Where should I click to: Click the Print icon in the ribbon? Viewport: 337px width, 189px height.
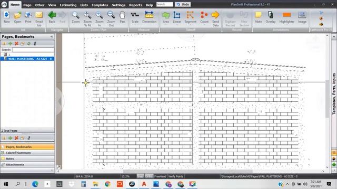(28, 17)
